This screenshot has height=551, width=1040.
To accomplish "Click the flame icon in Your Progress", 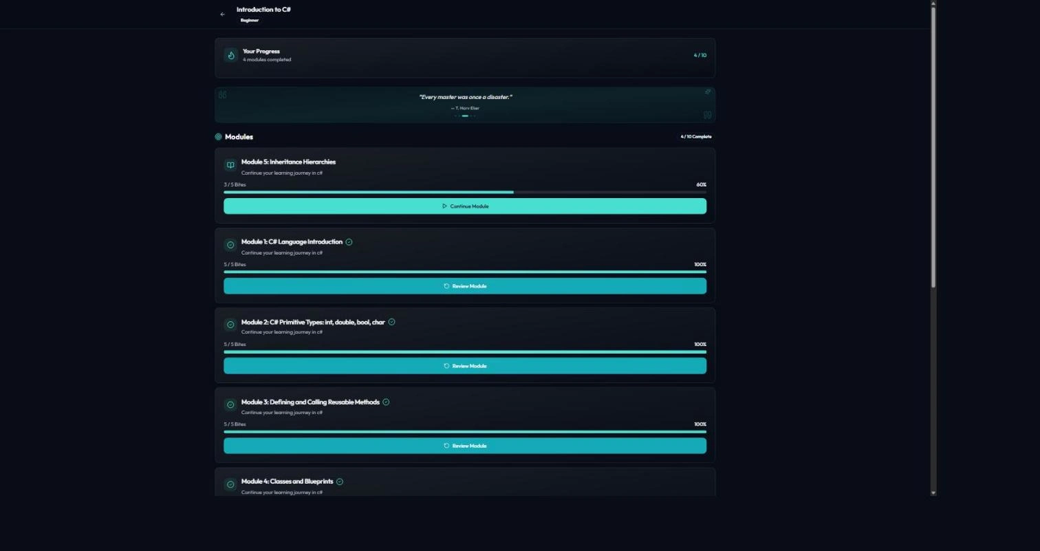I will 231,55.
